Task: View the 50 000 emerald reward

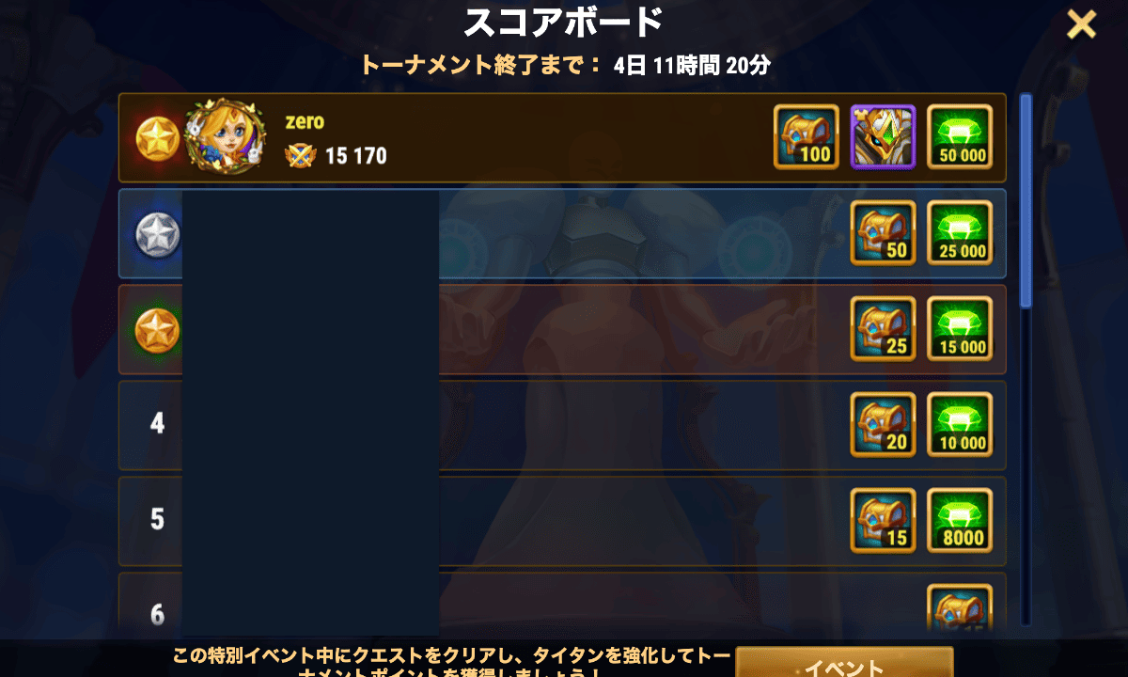Action: [960, 137]
